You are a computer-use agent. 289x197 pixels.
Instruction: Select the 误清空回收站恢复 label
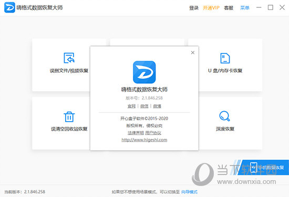[69, 129]
